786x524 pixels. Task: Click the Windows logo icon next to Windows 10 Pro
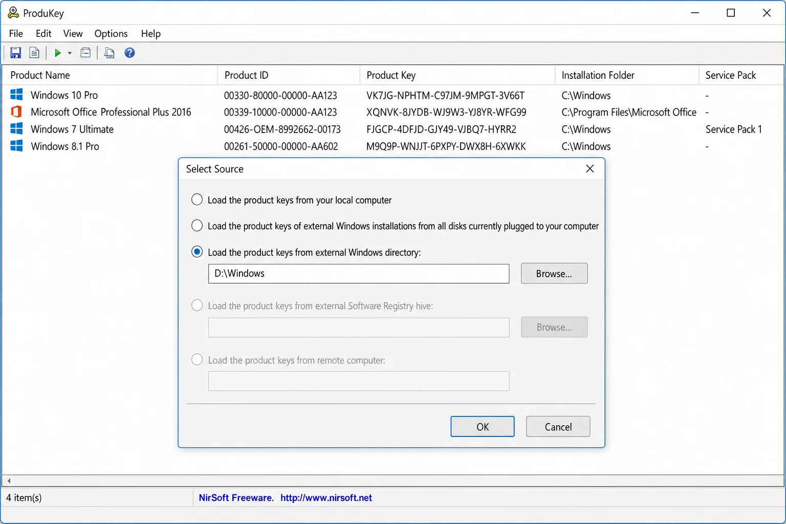[x=16, y=95]
